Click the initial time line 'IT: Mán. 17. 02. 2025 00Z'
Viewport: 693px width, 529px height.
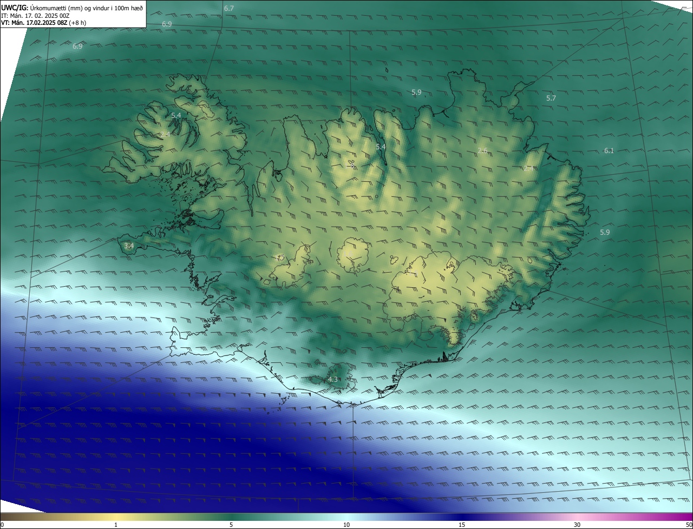click(35, 16)
